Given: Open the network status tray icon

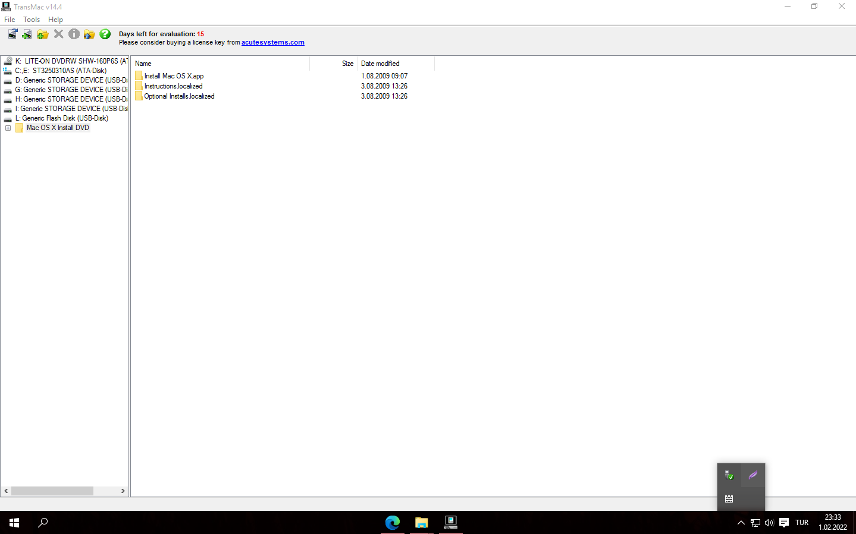Looking at the screenshot, I should [x=755, y=523].
